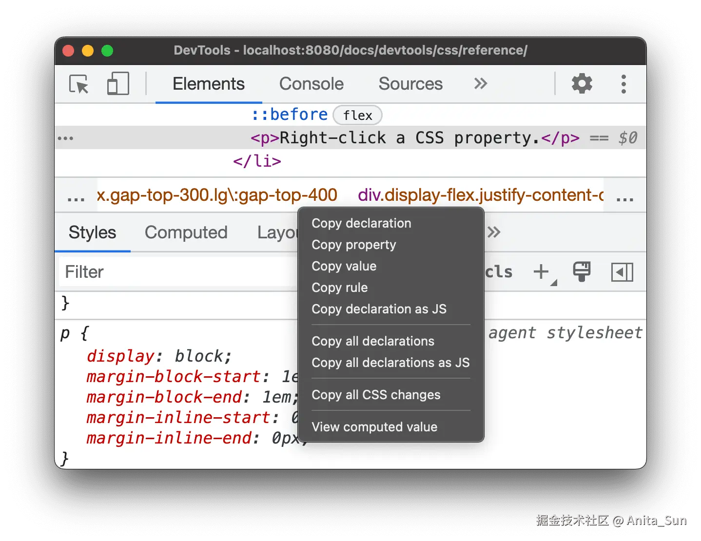
Task: Switch to the Elements tab
Action: pos(209,84)
